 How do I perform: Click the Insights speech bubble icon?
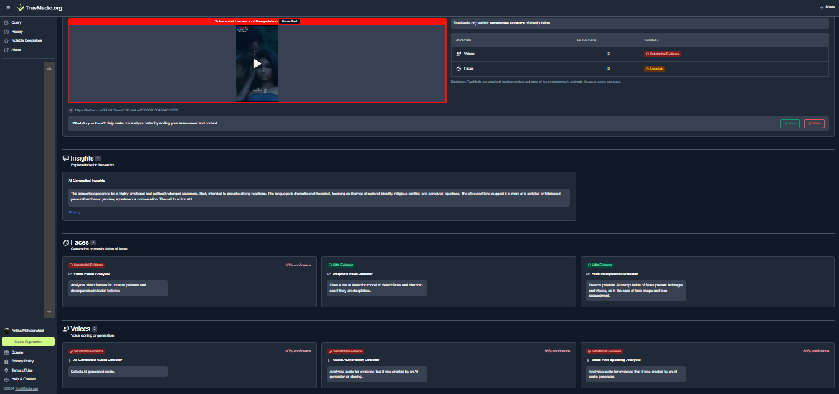click(66, 159)
